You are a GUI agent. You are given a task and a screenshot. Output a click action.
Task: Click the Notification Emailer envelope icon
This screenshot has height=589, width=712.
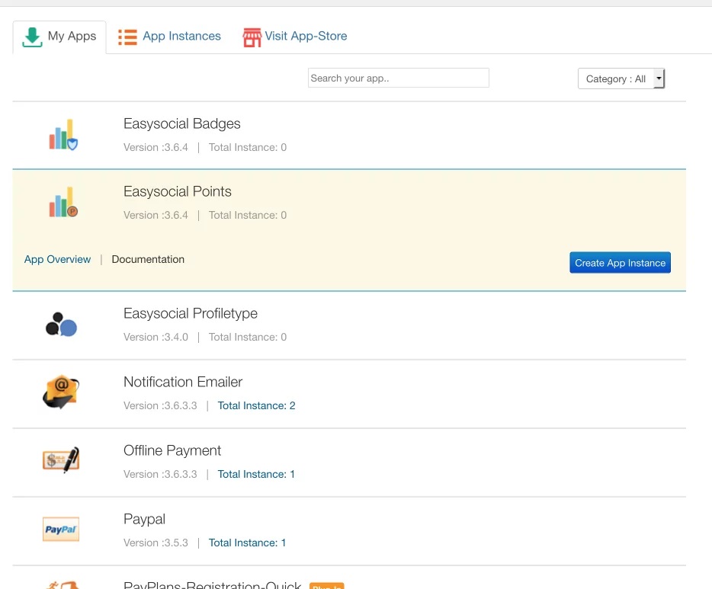61,392
